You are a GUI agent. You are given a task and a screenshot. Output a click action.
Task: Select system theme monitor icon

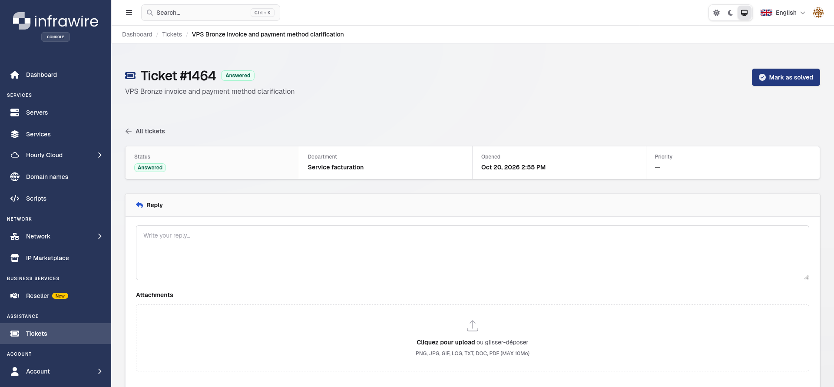click(745, 13)
